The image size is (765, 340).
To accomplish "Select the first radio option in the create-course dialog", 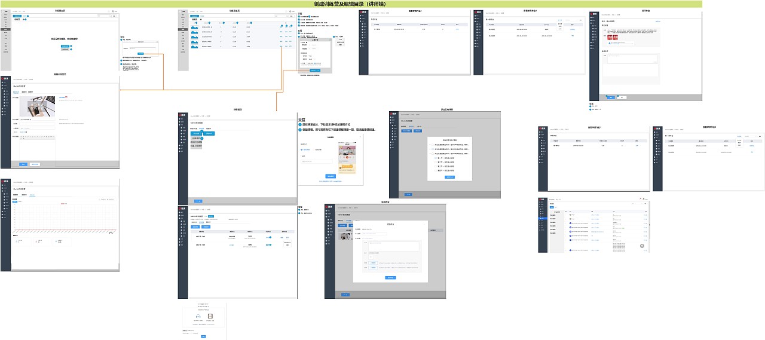I will (302, 149).
